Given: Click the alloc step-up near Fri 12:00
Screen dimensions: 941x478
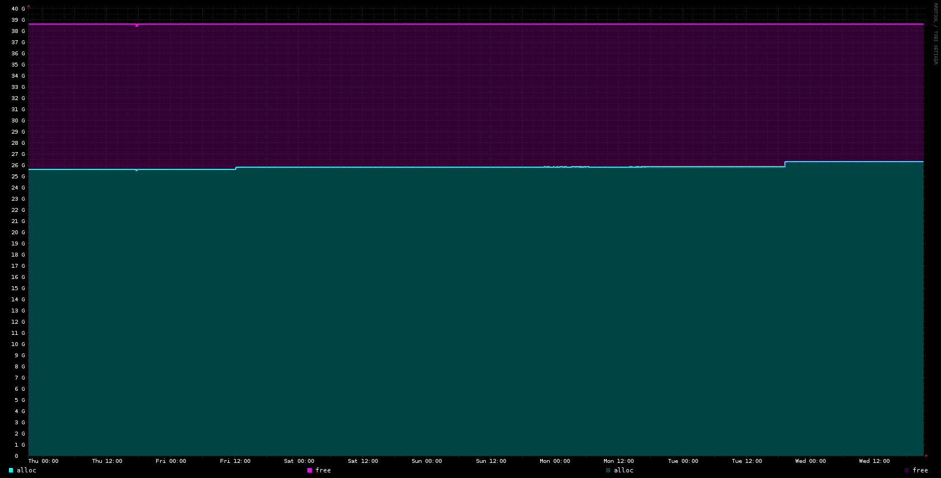Looking at the screenshot, I should [x=236, y=168].
